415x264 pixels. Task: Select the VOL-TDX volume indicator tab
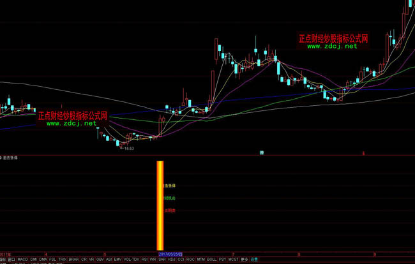[x=130, y=259]
